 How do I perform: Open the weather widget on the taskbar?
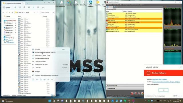pyautogui.click(x=7, y=101)
